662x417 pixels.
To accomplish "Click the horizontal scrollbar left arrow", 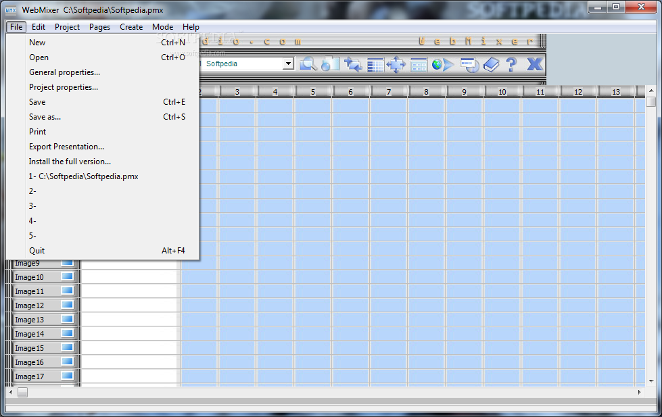I will coord(11,392).
